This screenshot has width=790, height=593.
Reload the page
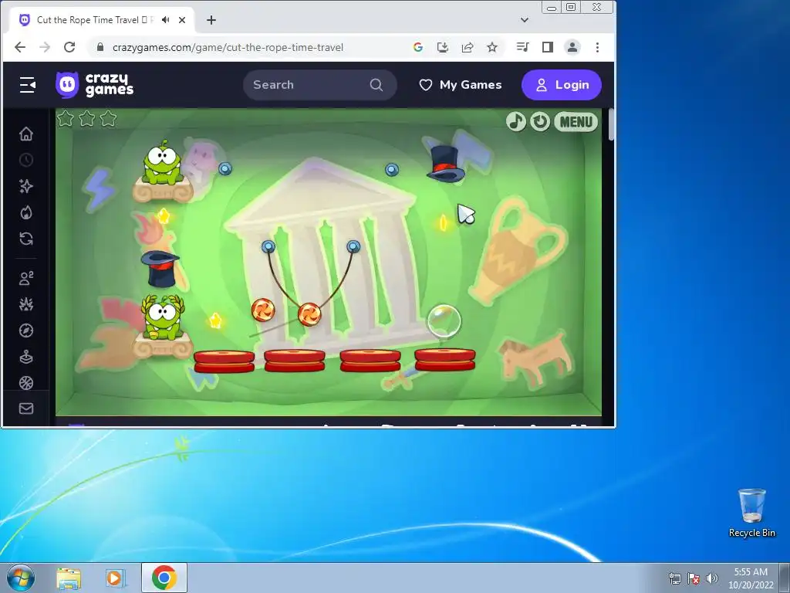click(69, 47)
